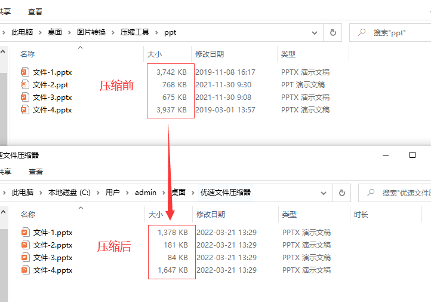Screen dimensions: 431x302
Task: Expand chevron after 桌面 in ppt address bar
Action: pos(69,33)
